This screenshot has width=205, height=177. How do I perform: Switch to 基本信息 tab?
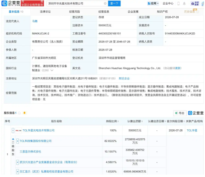tap(16, 12)
